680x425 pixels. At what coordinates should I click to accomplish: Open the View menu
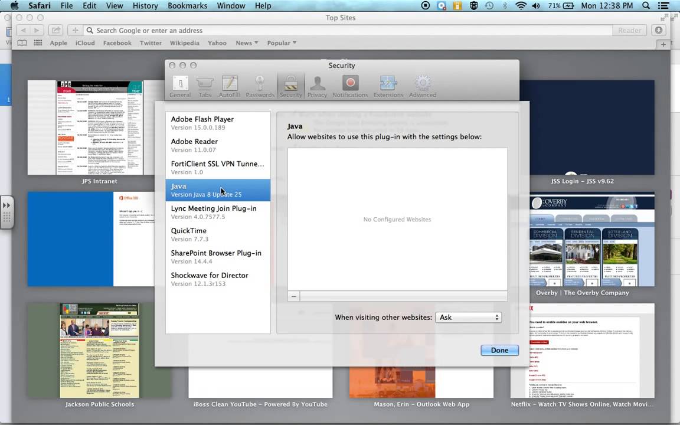point(115,6)
